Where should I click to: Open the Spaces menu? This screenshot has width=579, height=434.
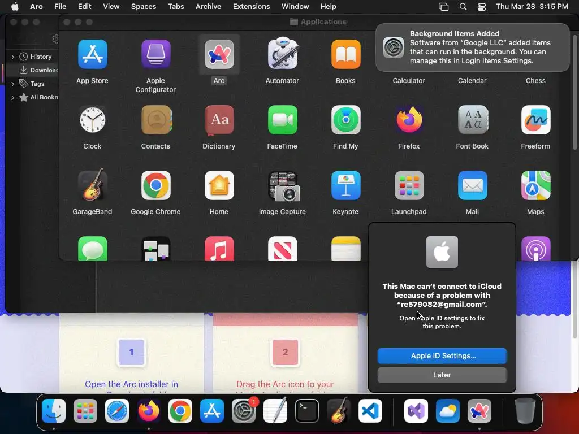coord(143,6)
